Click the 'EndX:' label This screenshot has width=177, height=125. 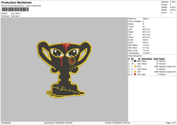(131, 40)
